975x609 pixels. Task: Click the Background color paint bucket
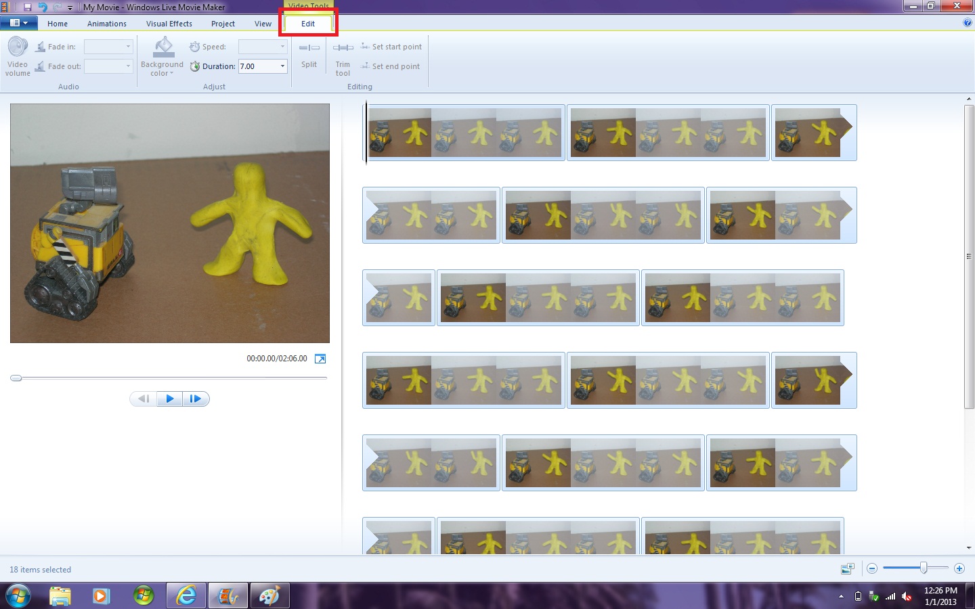163,47
